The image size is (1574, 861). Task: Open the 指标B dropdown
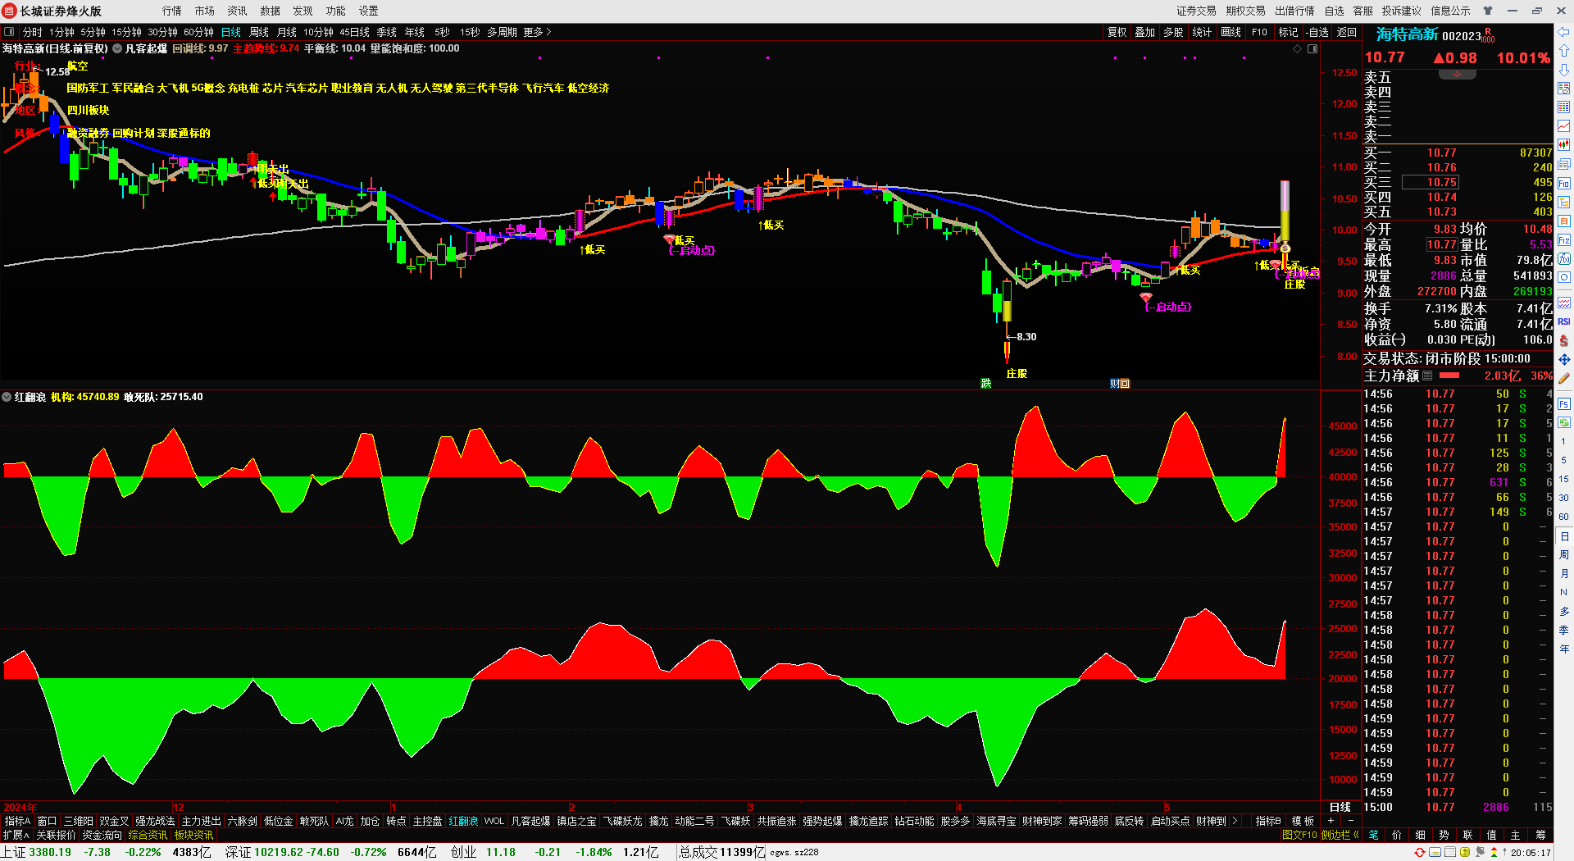tap(1268, 821)
